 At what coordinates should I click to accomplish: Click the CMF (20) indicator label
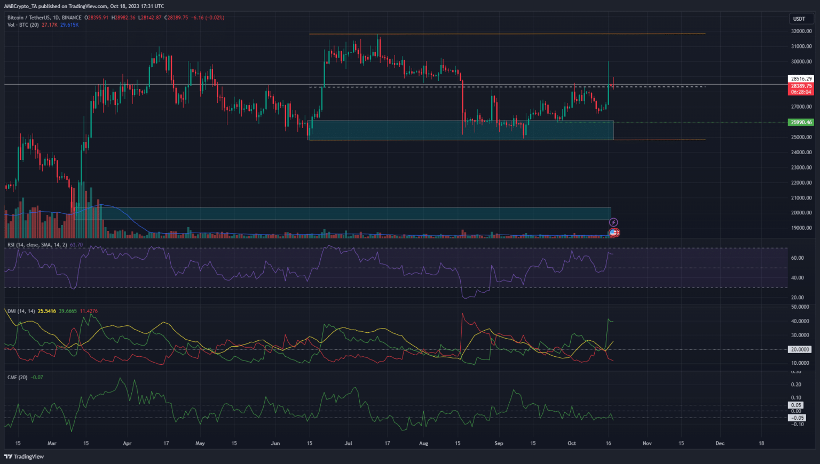(16, 377)
